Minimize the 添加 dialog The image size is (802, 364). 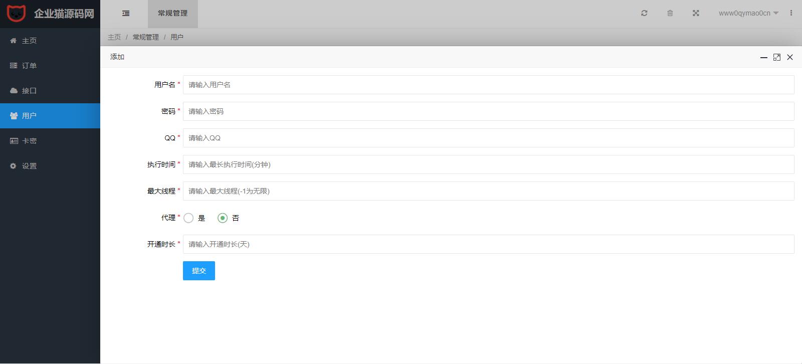point(764,57)
